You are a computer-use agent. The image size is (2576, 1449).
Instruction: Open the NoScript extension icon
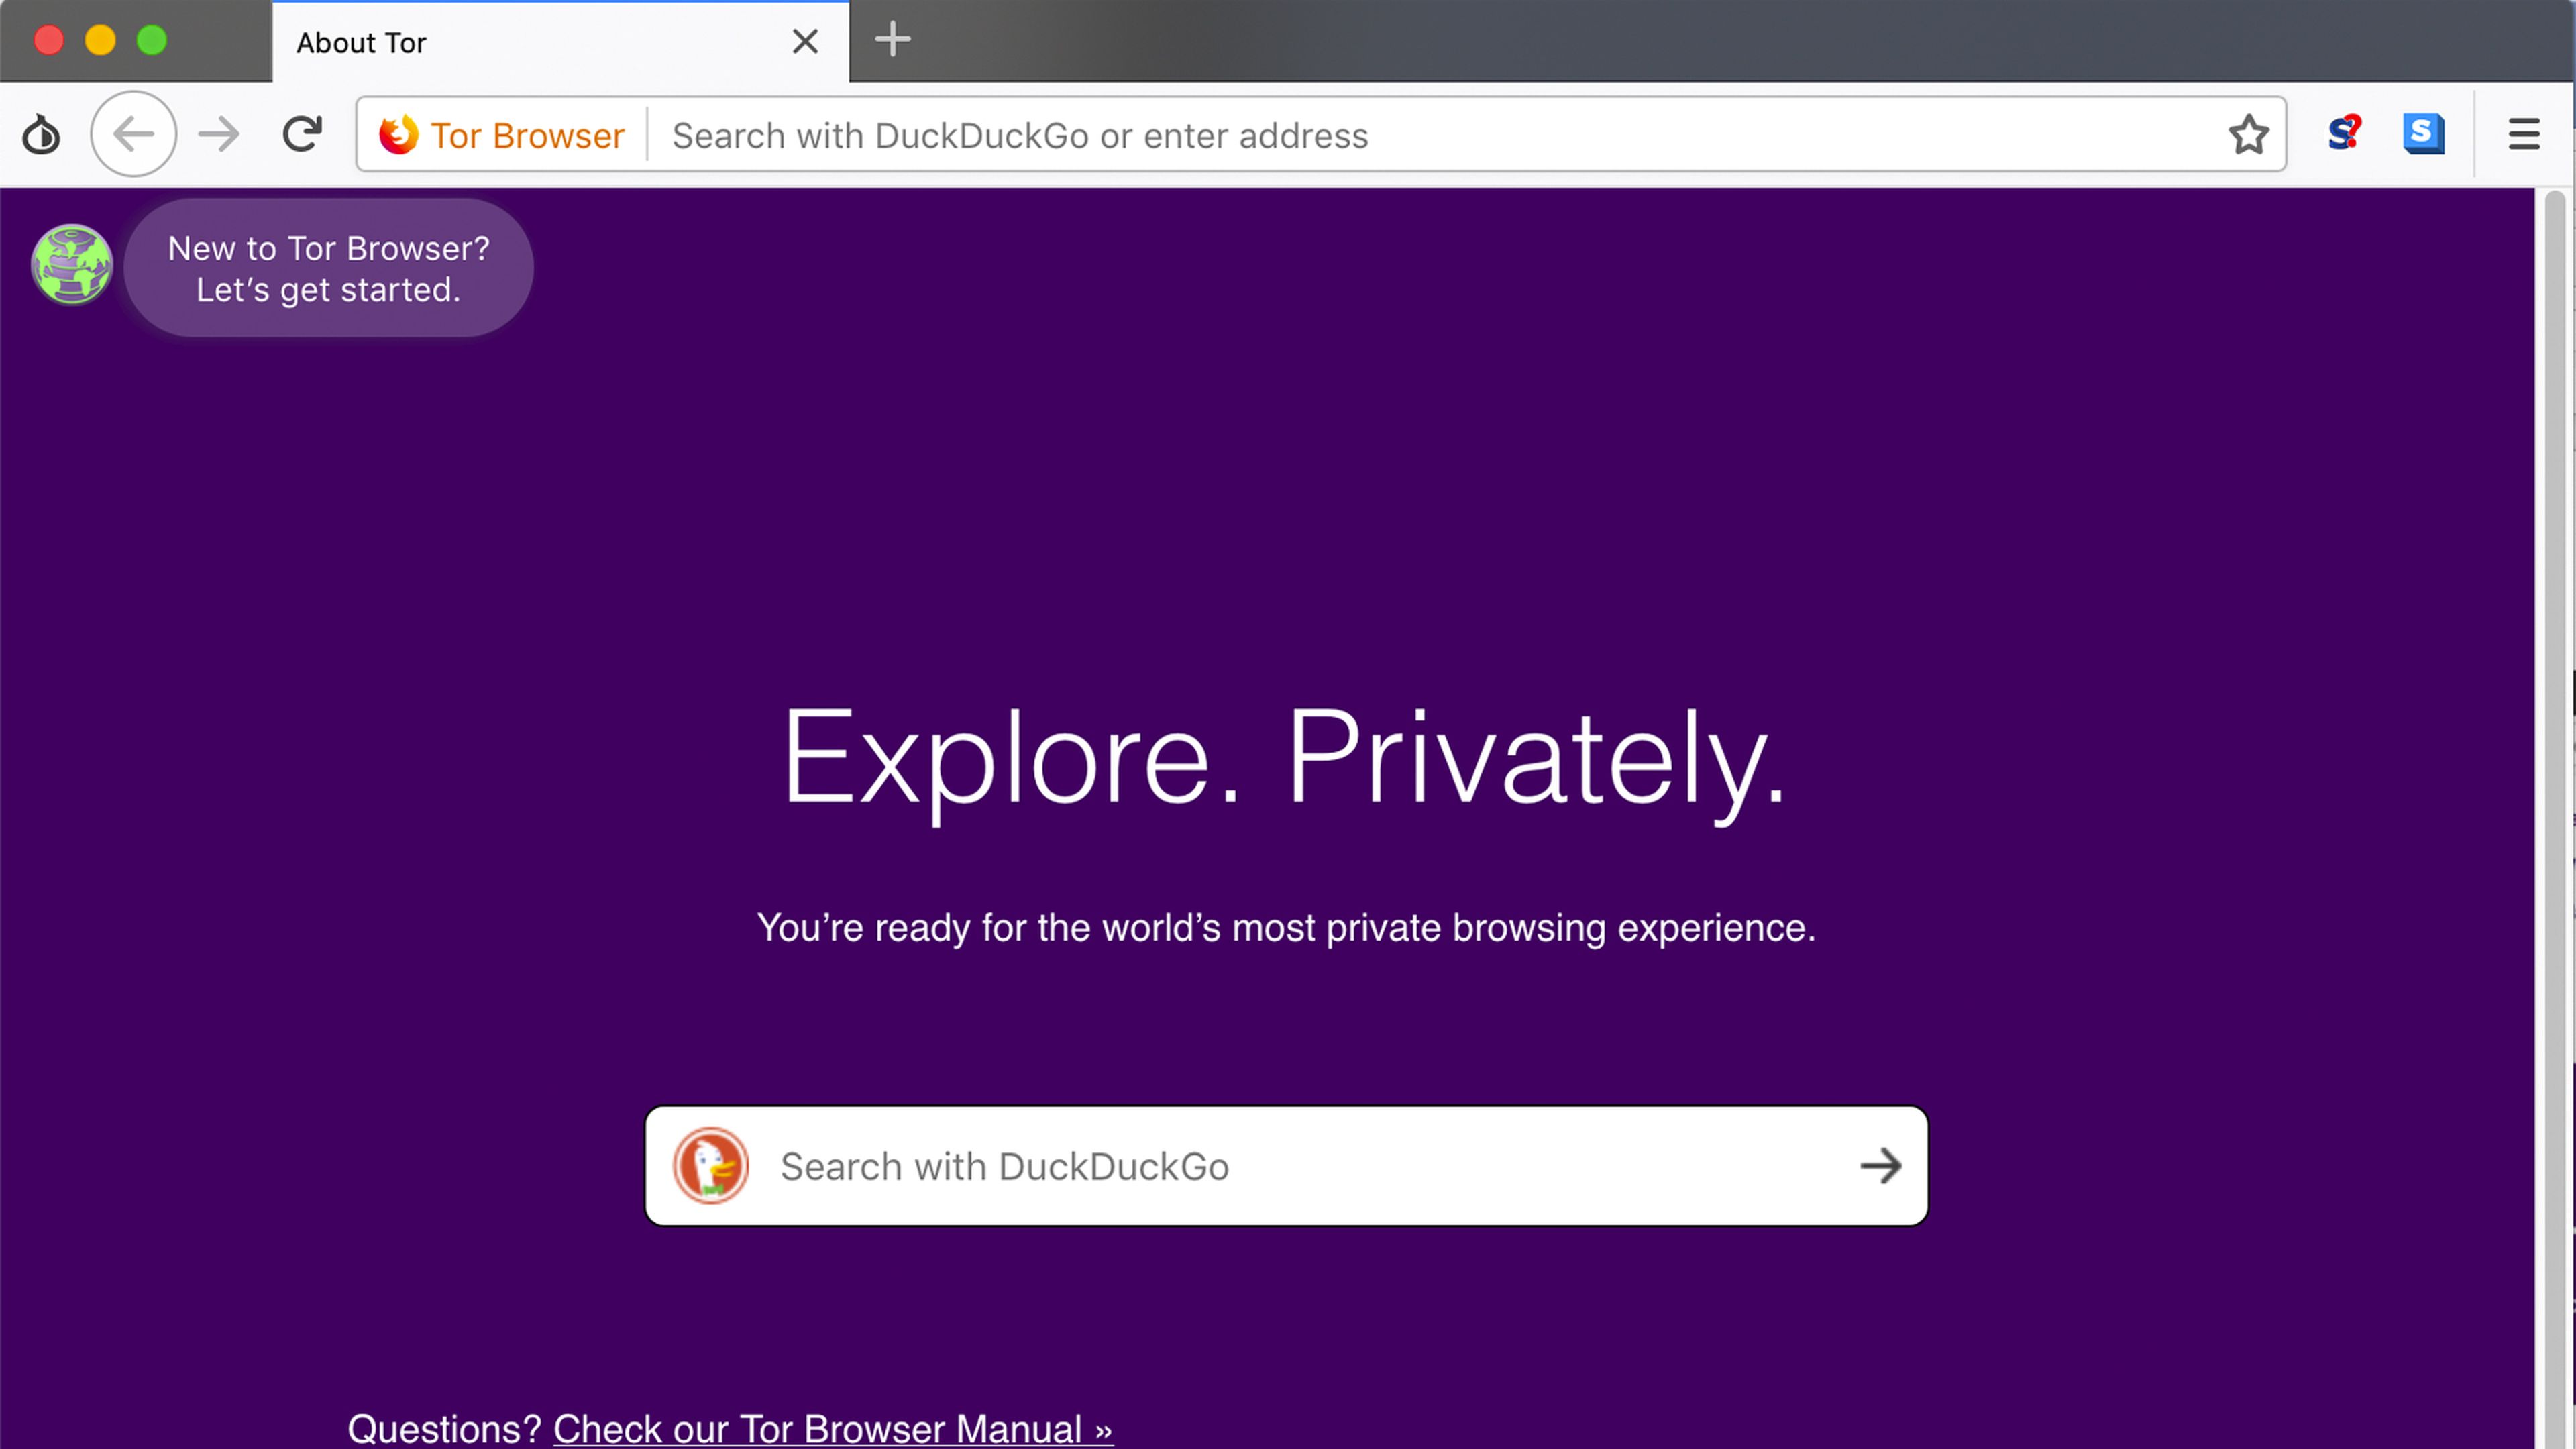coord(2344,133)
